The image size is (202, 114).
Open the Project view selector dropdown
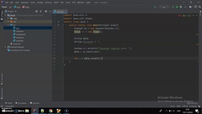11,11
